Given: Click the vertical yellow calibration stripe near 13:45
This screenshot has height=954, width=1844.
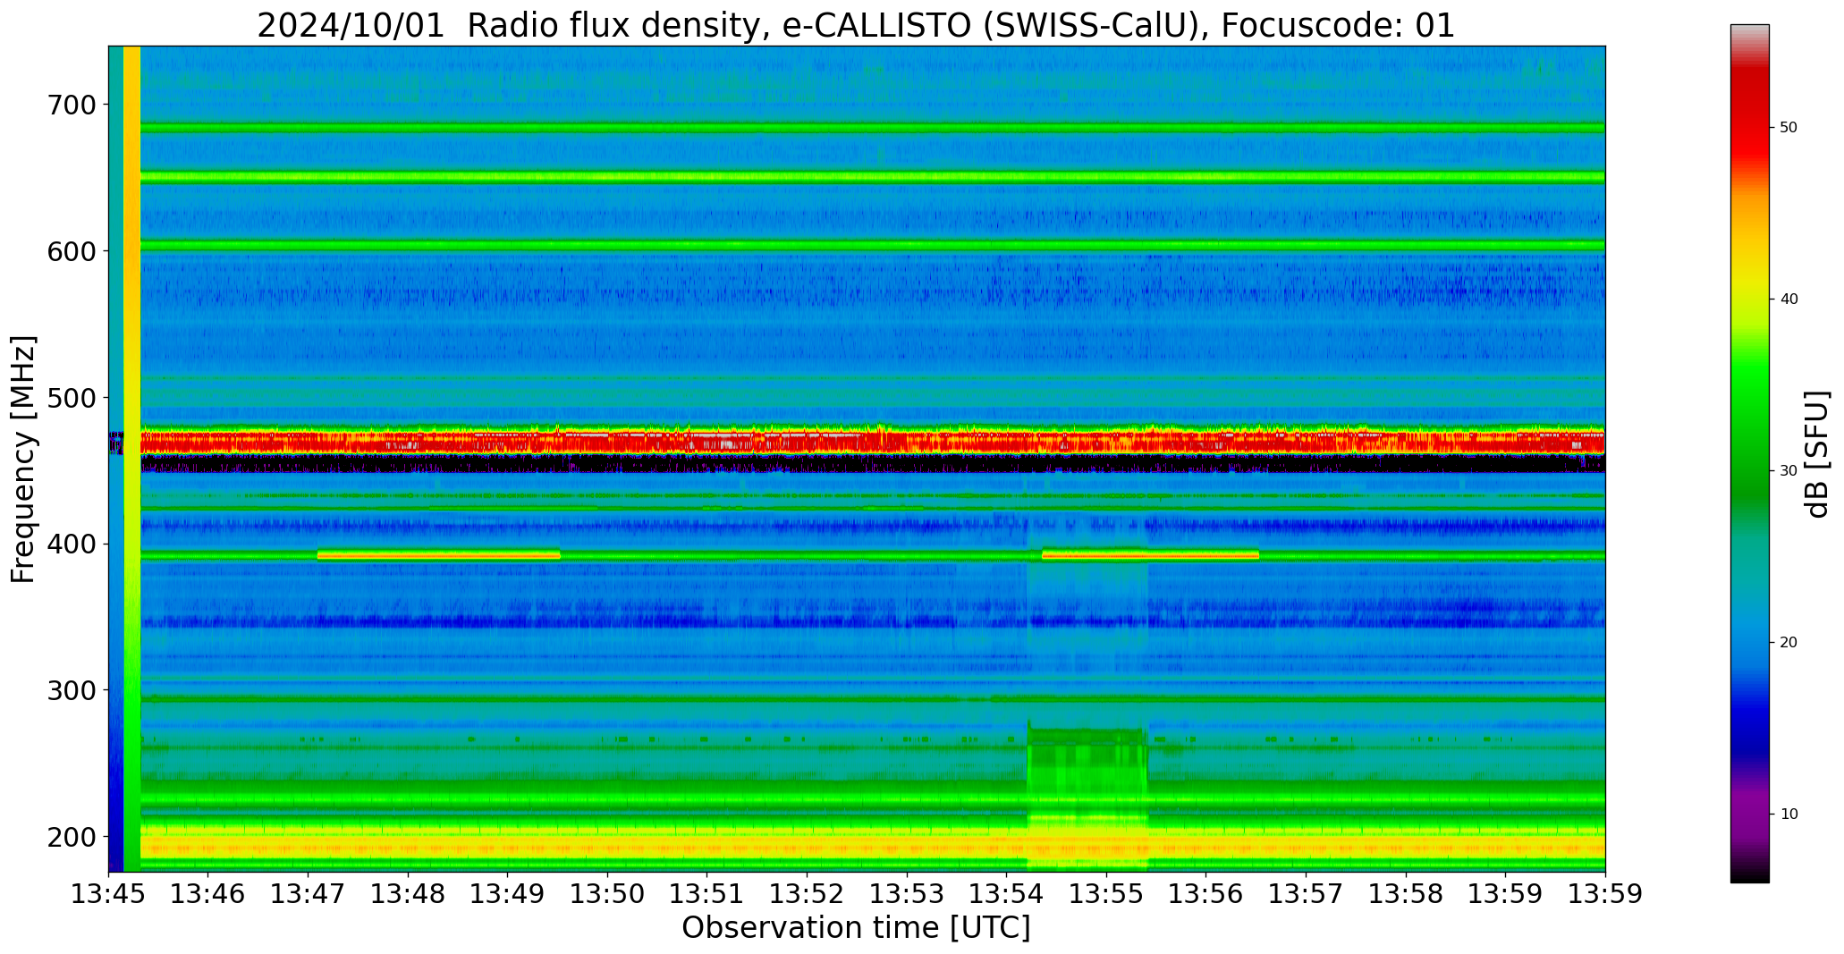Looking at the screenshot, I should click(x=131, y=459).
